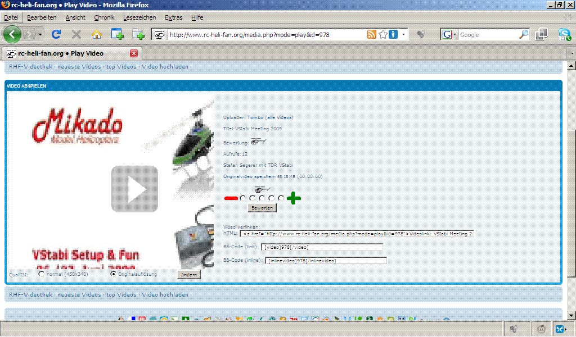
Task: Select the fifth rating radio button
Action: point(281,198)
